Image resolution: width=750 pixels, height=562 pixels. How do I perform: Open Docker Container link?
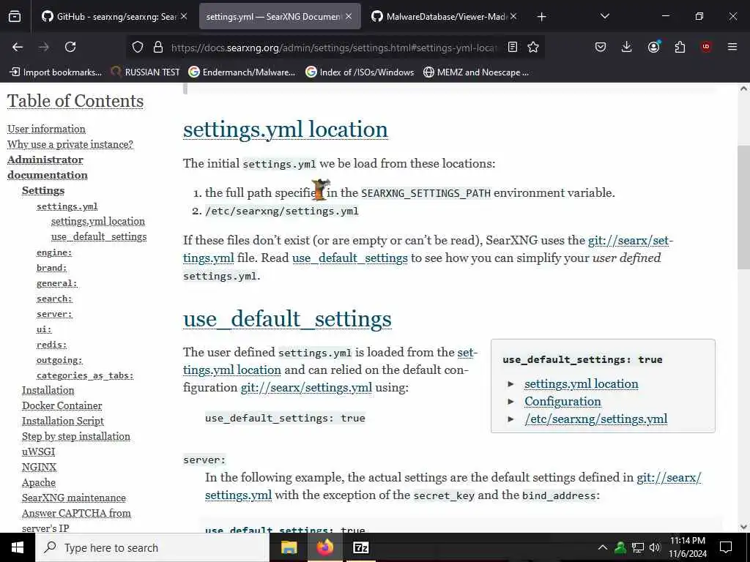(x=62, y=405)
